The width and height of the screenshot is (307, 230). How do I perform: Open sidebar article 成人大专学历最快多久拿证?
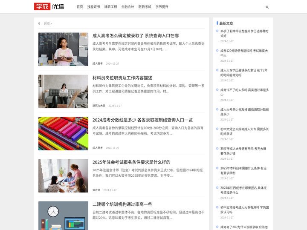[x=244, y=72]
